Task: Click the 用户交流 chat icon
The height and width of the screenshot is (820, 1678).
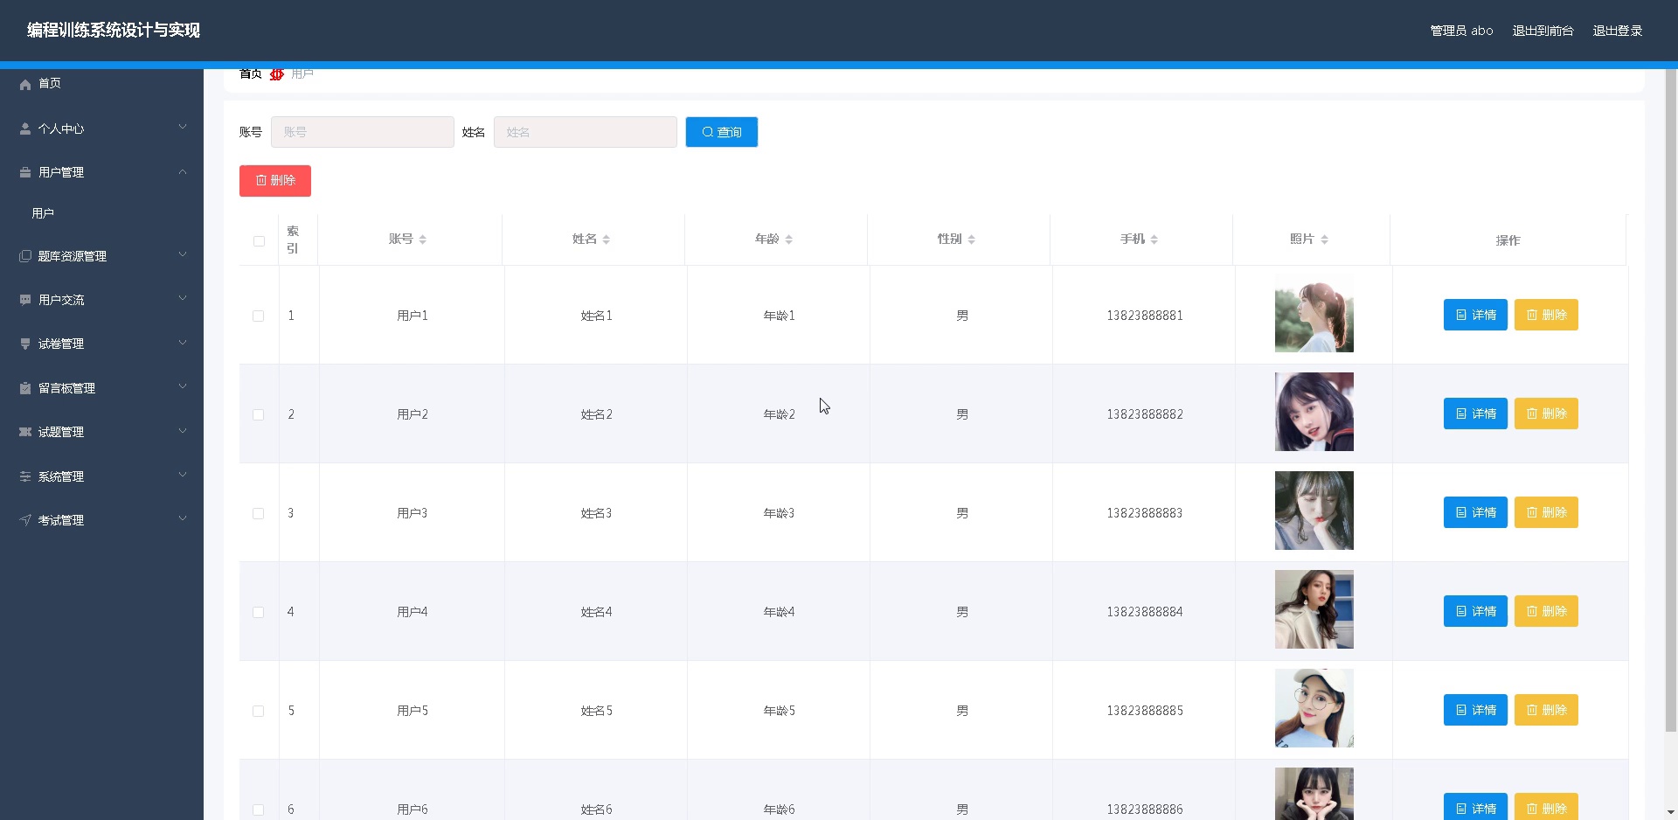Action: click(25, 300)
